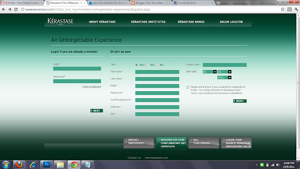Click the I forgot my password link
This screenshot has height=169, width=300.
tap(91, 86)
